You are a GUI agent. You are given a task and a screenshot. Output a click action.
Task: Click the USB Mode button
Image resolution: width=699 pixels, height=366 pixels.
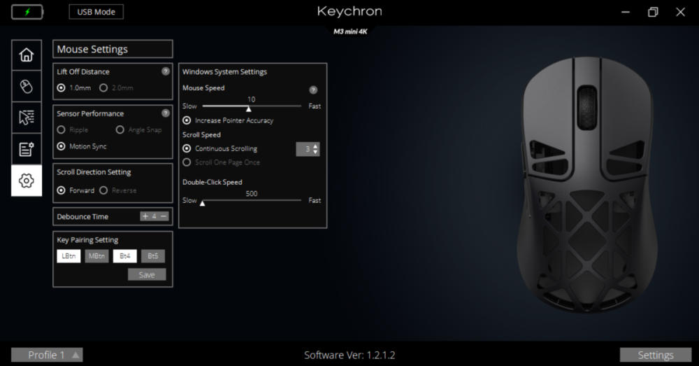(x=96, y=12)
